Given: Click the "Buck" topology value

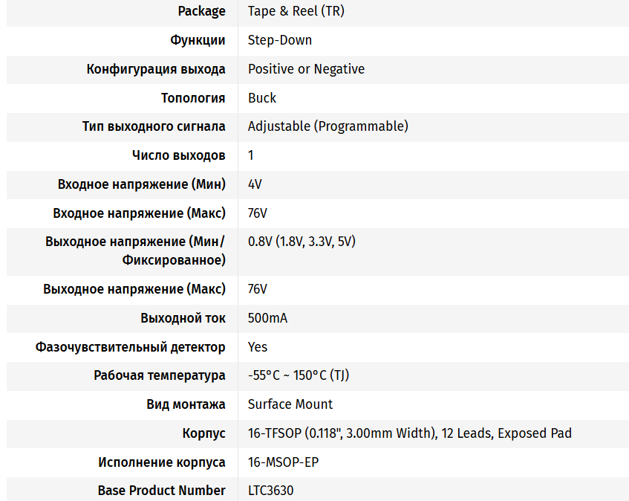Looking at the screenshot, I should [x=262, y=98].
